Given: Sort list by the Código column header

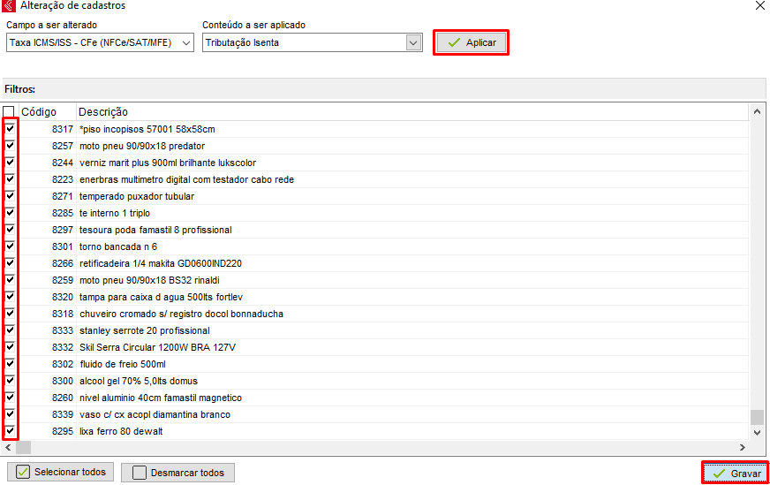Looking at the screenshot, I should tap(39, 112).
